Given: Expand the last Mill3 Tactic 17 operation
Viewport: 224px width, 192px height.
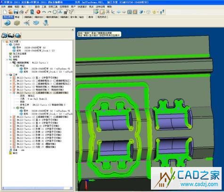Looking at the screenshot, I should 11,147.
